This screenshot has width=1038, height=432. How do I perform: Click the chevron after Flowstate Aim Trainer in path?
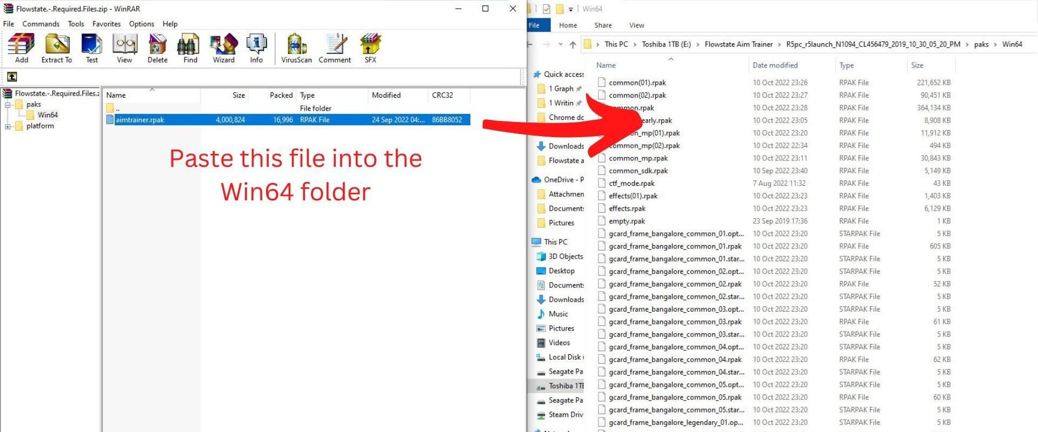click(779, 44)
